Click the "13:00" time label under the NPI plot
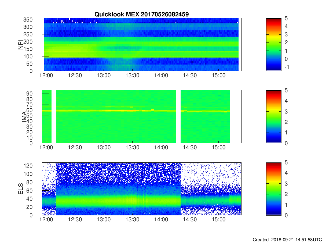 coord(104,76)
